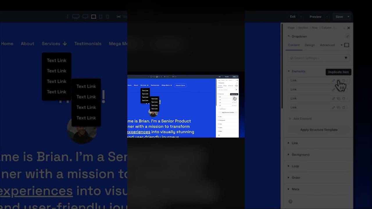The image size is (372, 209).
Task: Click the plus icon beside Add Element, enlarged panel
Action: tap(290, 119)
